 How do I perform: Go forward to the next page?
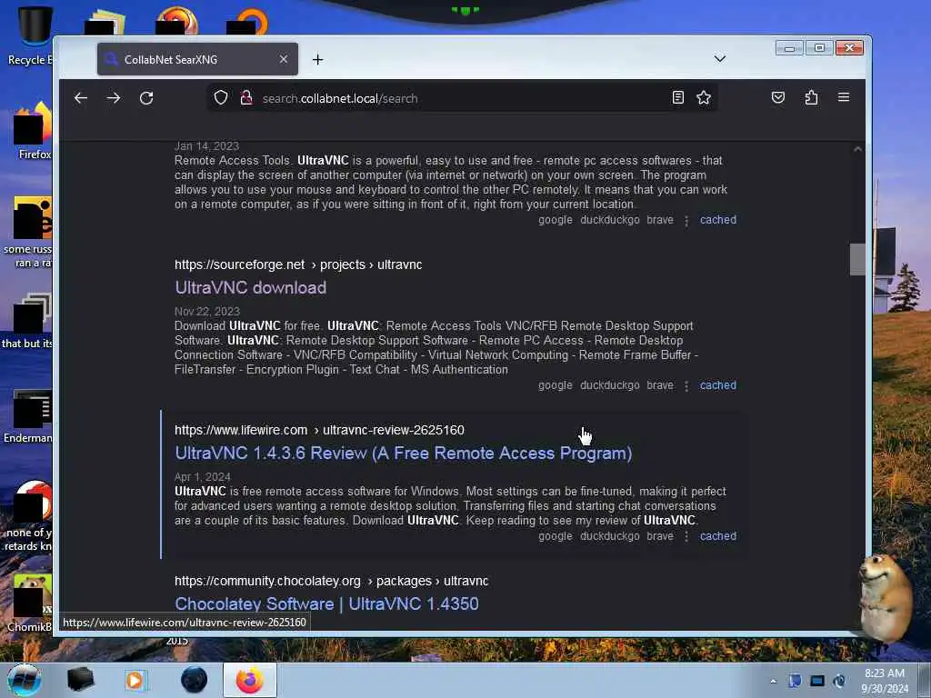[x=114, y=98]
